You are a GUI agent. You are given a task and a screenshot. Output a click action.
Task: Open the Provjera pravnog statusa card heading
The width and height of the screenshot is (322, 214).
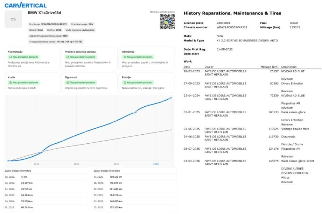80,52
